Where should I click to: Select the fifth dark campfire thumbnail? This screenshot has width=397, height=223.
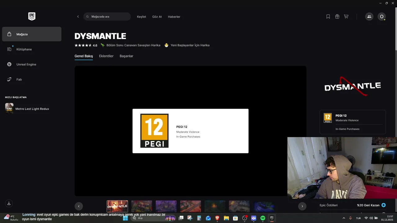click(x=215, y=206)
